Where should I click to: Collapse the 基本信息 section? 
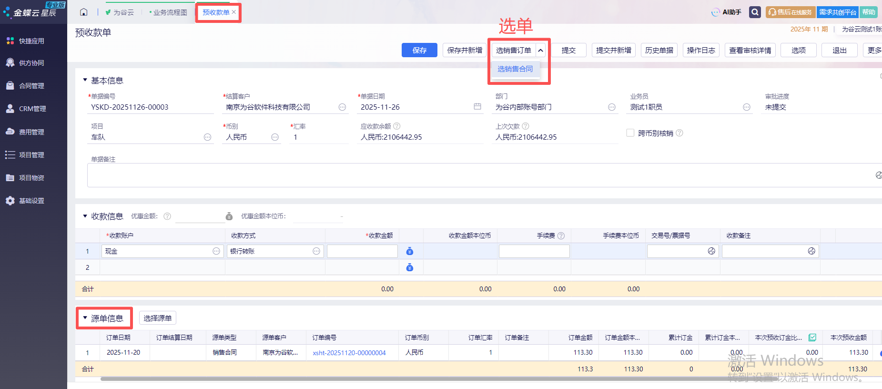pos(85,80)
